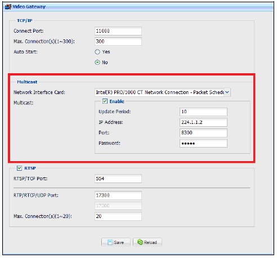Click the 'Connect Port:' label

click(28, 31)
